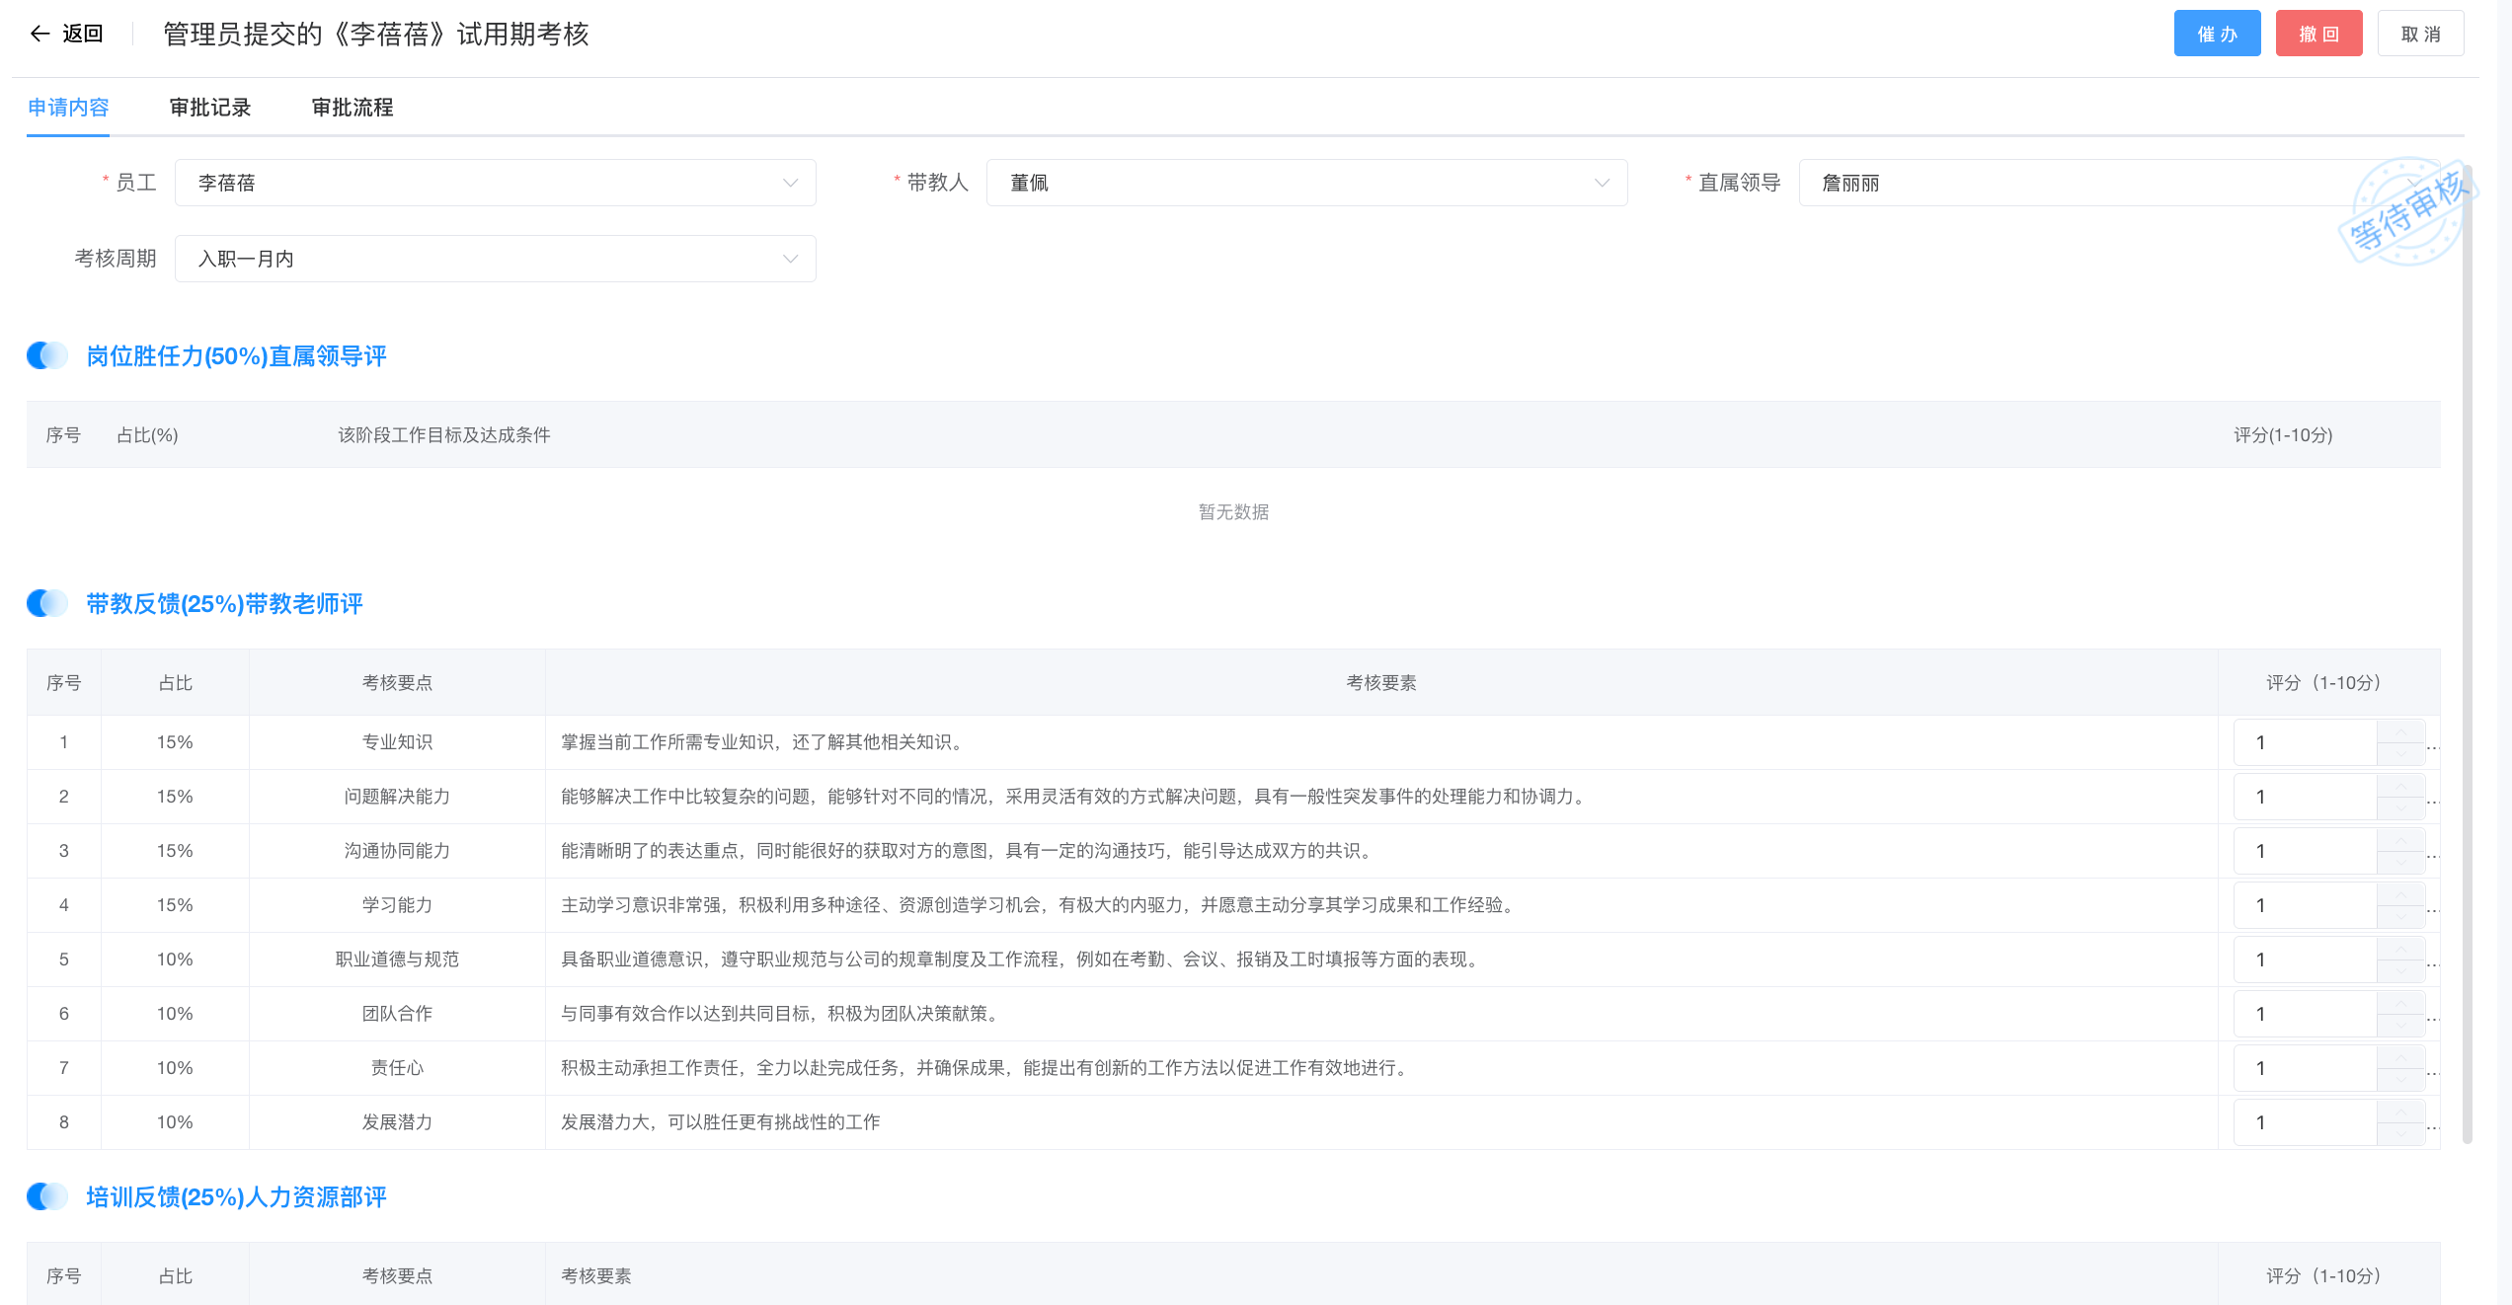Screen dimensions: 2512x1305
Task: Click the page vertical scrollbar
Action: (x=2467, y=652)
